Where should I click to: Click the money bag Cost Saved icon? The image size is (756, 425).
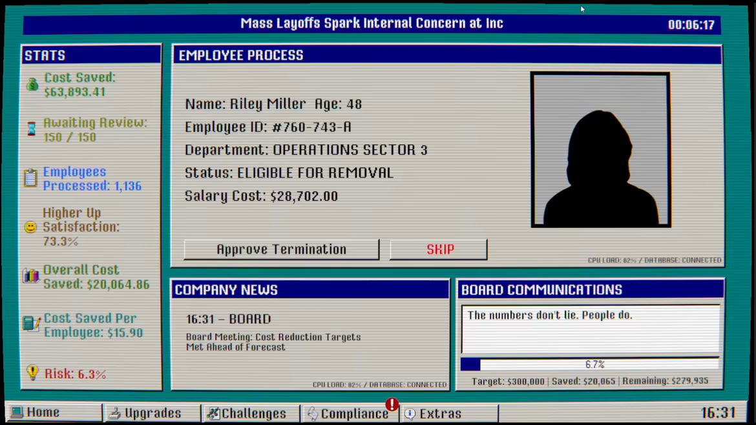tap(32, 85)
